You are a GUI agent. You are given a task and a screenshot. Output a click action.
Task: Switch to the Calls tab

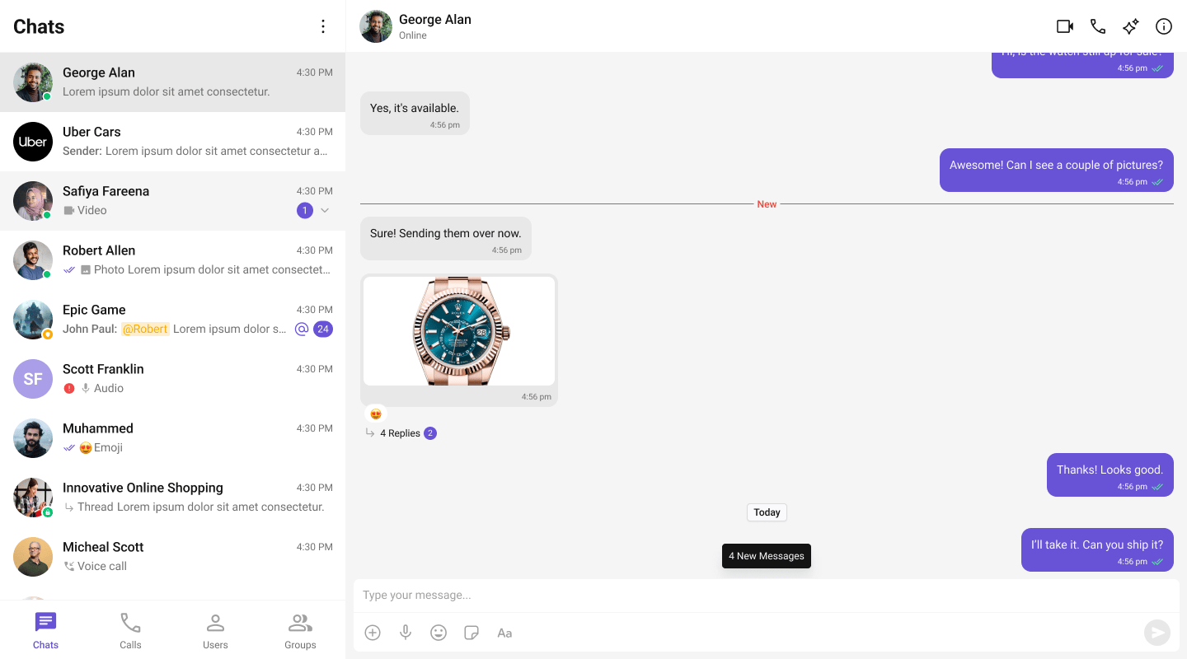coord(130,631)
